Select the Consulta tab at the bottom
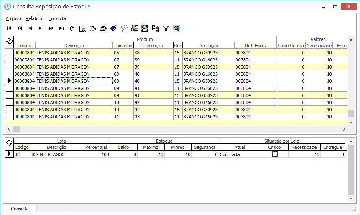 click(20, 209)
